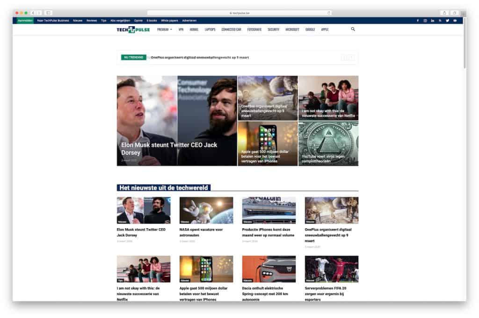Open Productie iPhones article thumbnail
The width and height of the screenshot is (479, 318).
tap(269, 210)
